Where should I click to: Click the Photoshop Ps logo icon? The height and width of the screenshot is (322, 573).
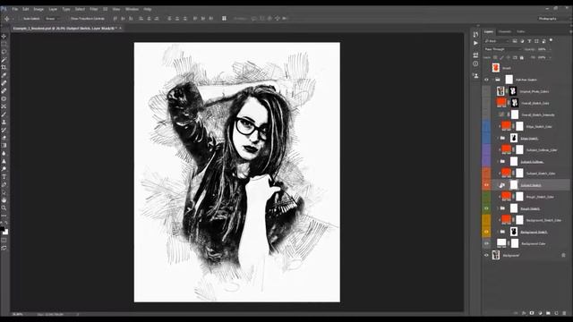4,9
